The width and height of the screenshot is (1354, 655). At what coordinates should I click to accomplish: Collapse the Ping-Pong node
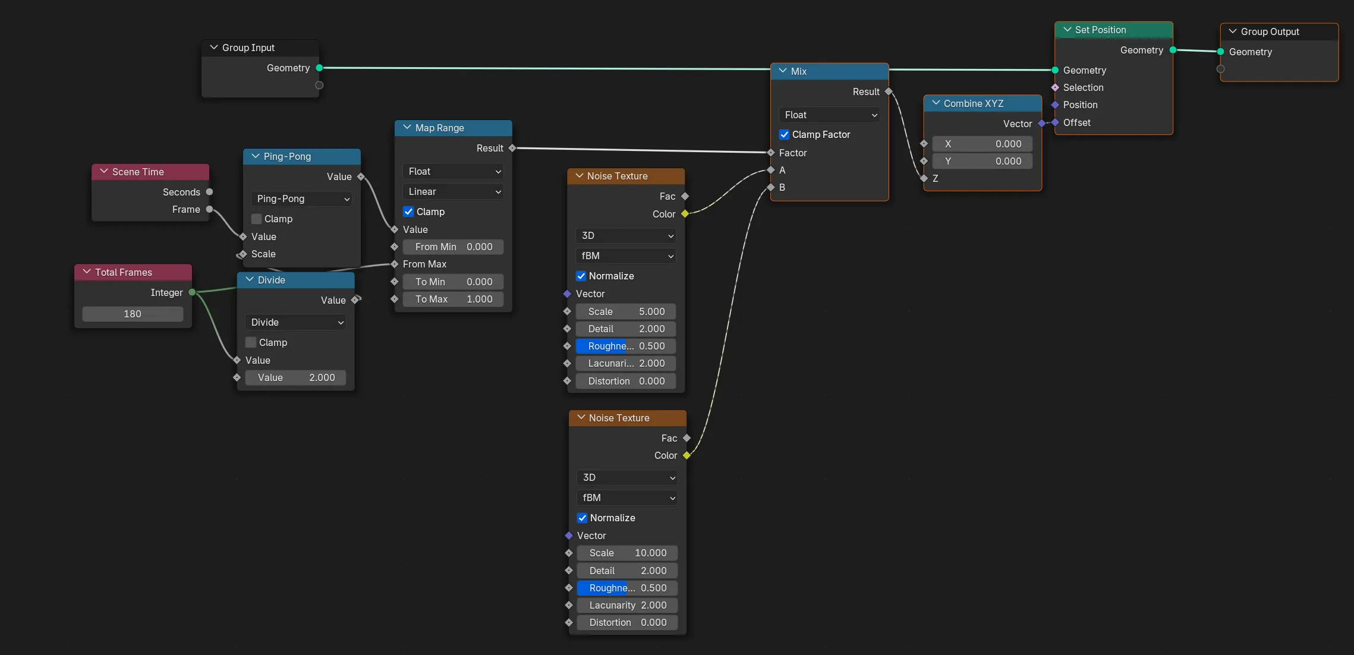tap(254, 156)
